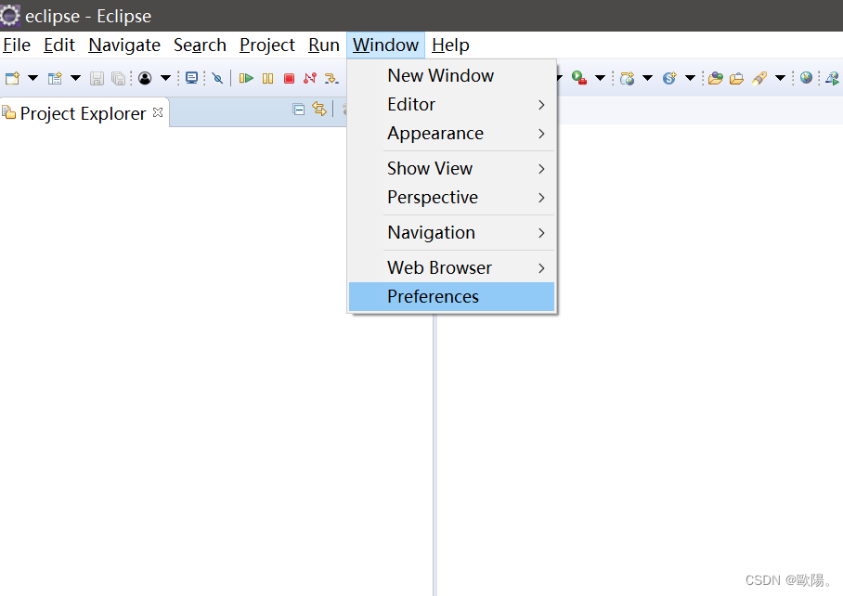Click the Project Explorer folder tab icon

pos(8,113)
